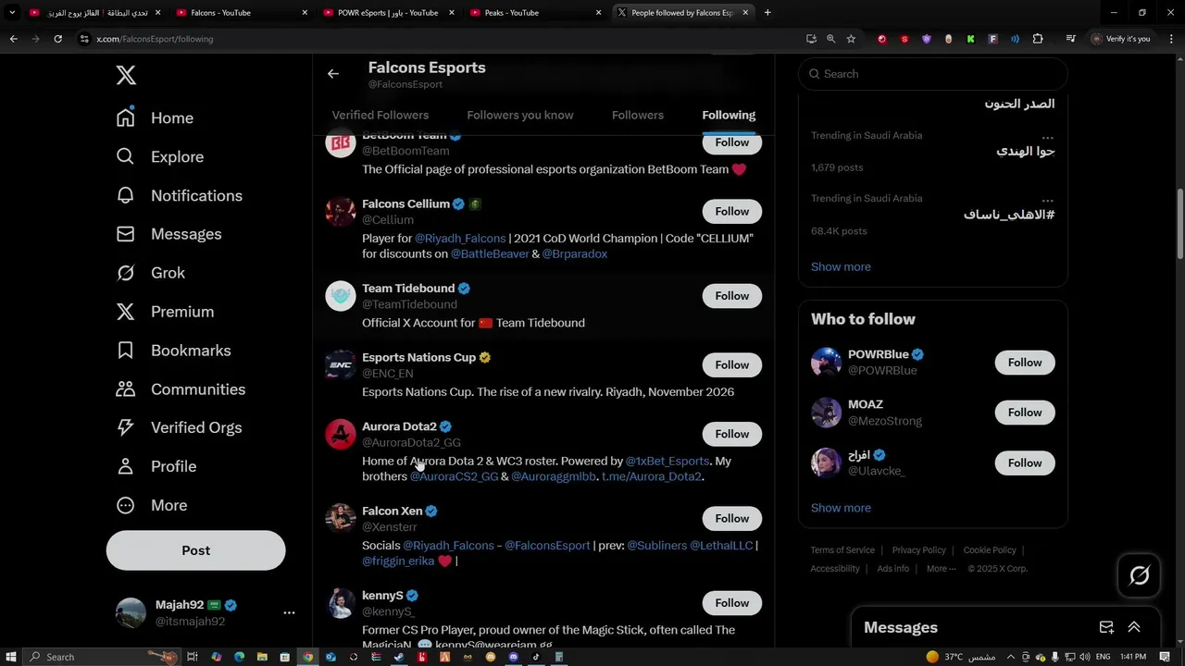Click the browser address bar URL
1185x666 pixels.
155,39
